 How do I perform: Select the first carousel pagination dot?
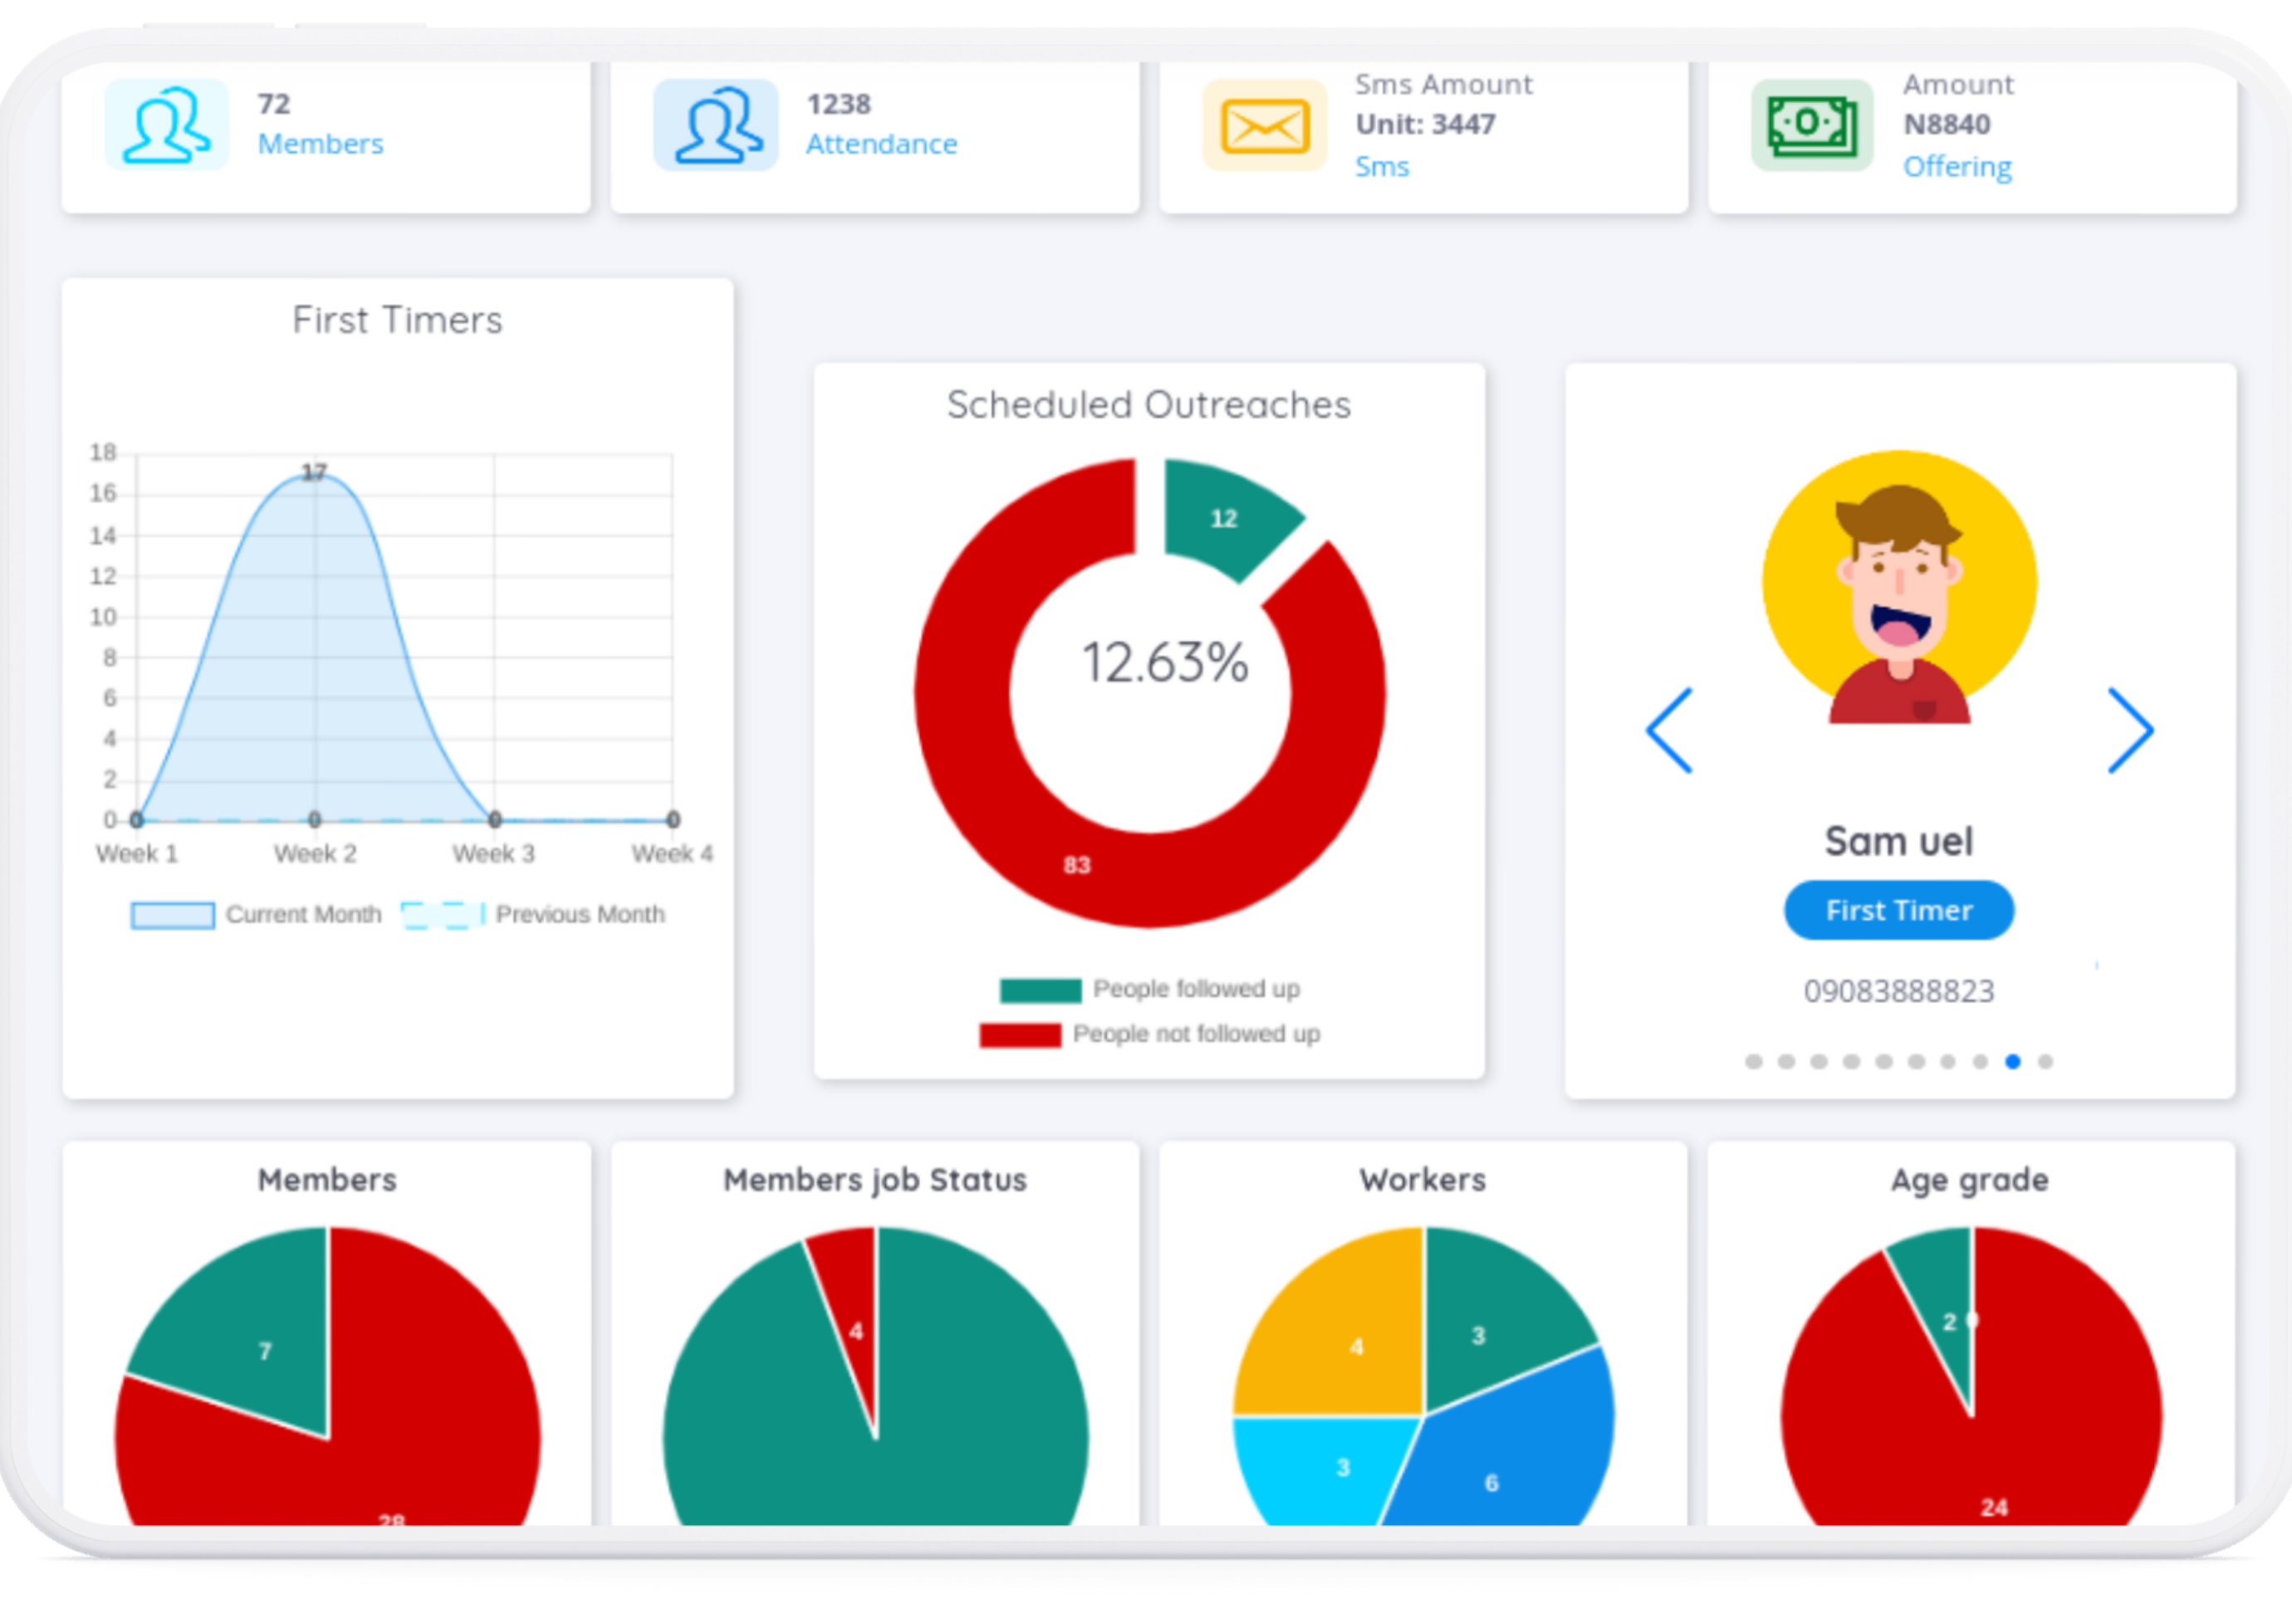[x=1753, y=1061]
